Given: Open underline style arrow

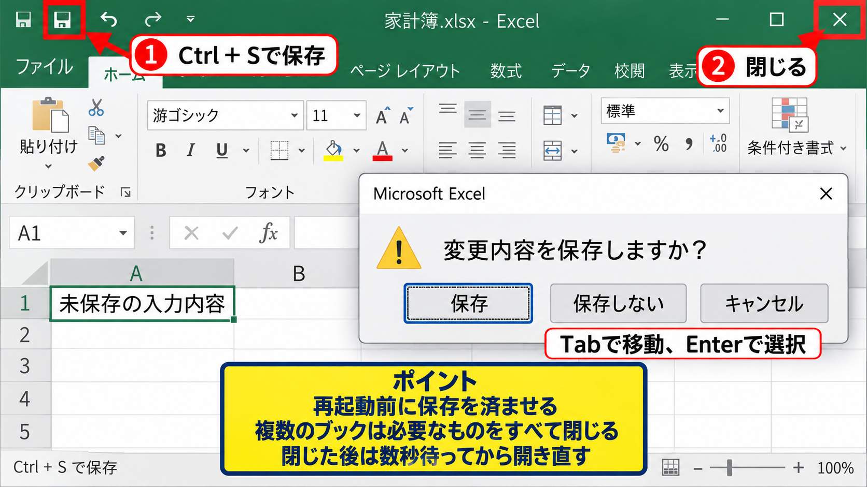Looking at the screenshot, I should point(246,151).
